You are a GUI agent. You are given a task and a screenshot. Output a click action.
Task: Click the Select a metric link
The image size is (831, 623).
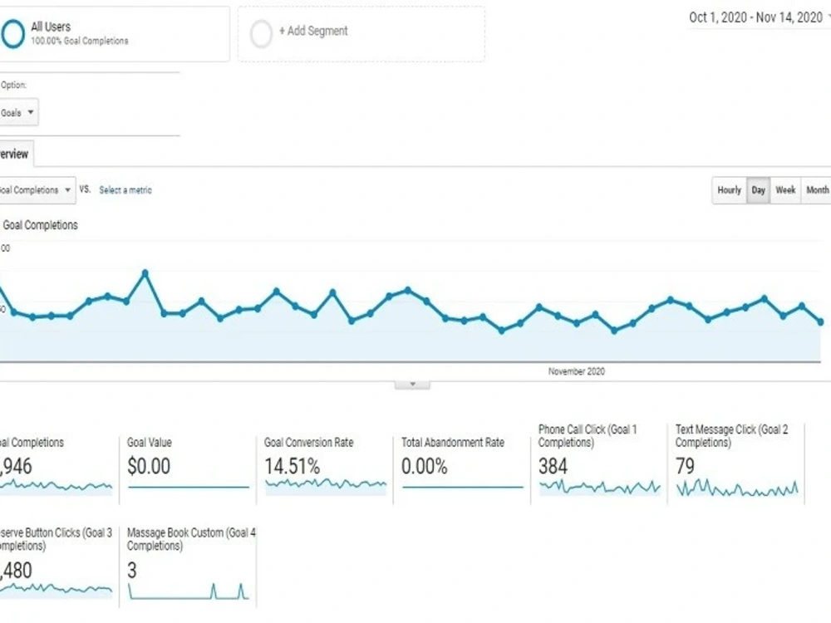[125, 190]
